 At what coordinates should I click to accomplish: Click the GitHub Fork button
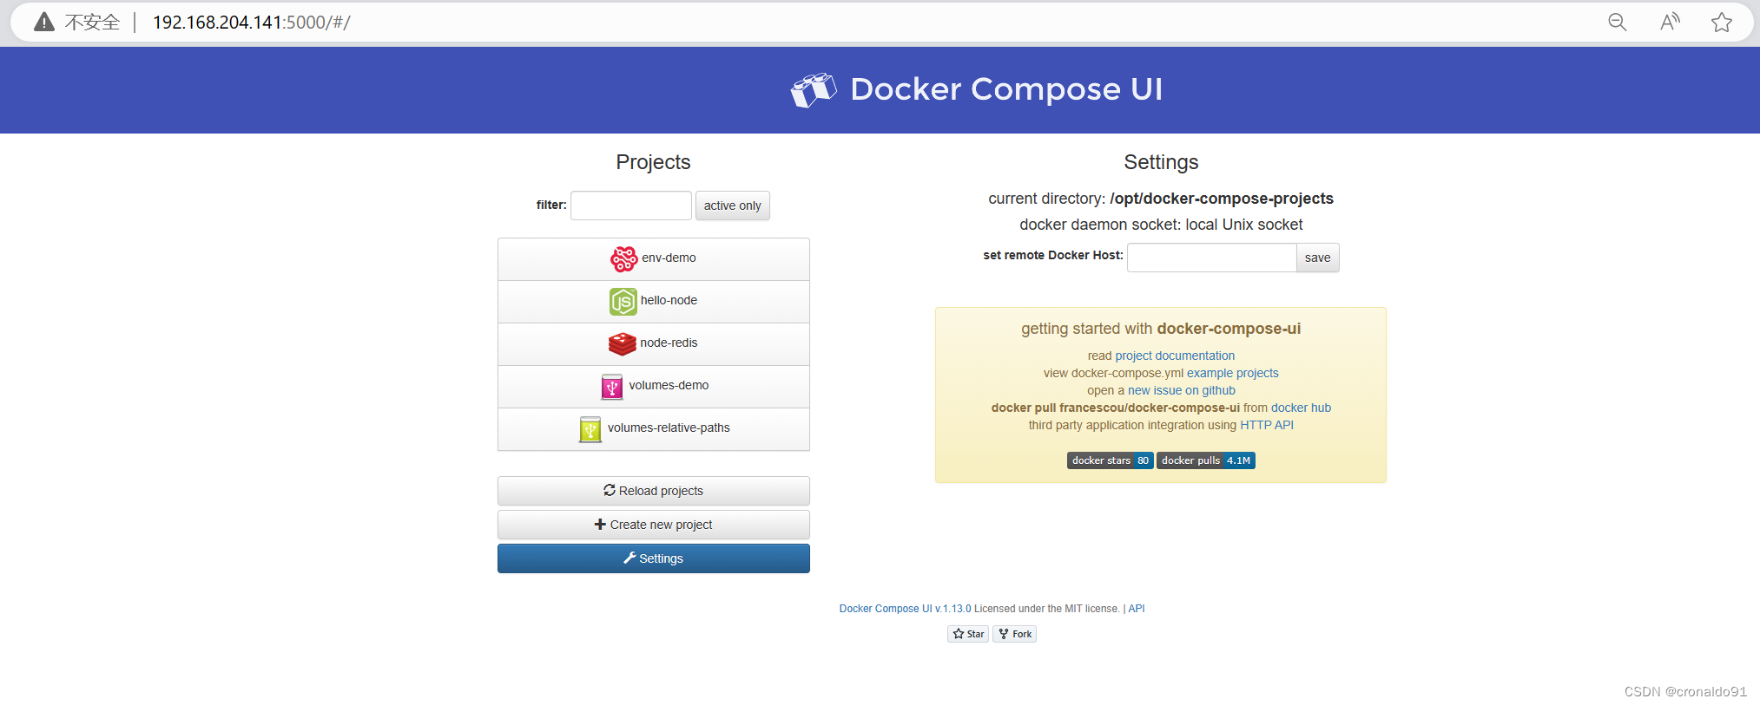pos(1015,634)
